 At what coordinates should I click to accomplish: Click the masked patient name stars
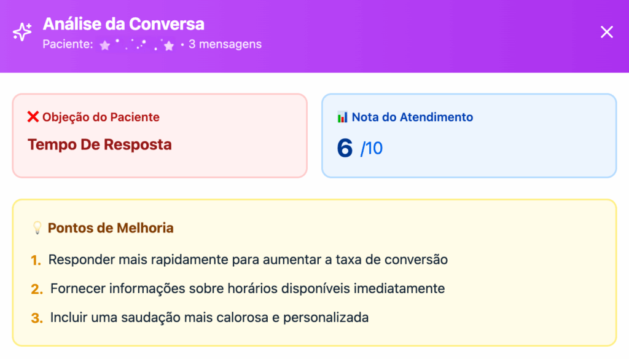click(x=137, y=44)
